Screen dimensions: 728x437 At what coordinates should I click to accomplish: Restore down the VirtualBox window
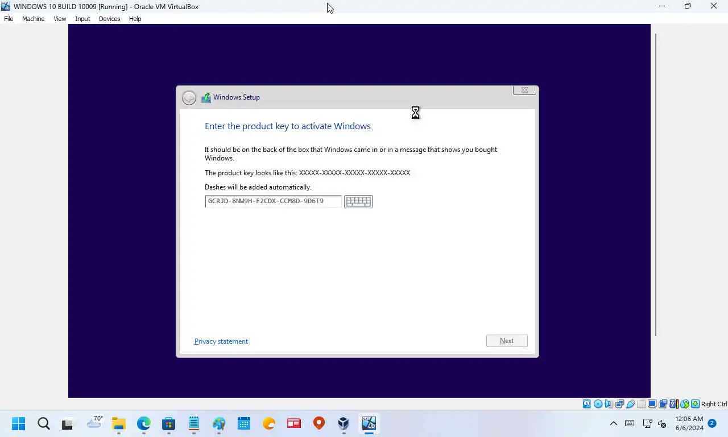click(688, 6)
